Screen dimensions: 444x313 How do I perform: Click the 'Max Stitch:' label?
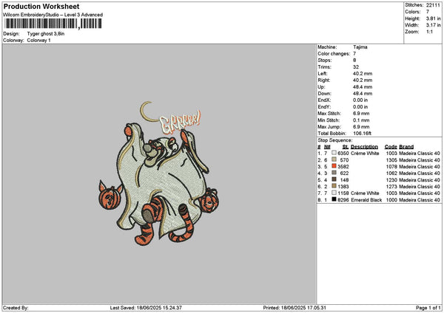point(329,114)
